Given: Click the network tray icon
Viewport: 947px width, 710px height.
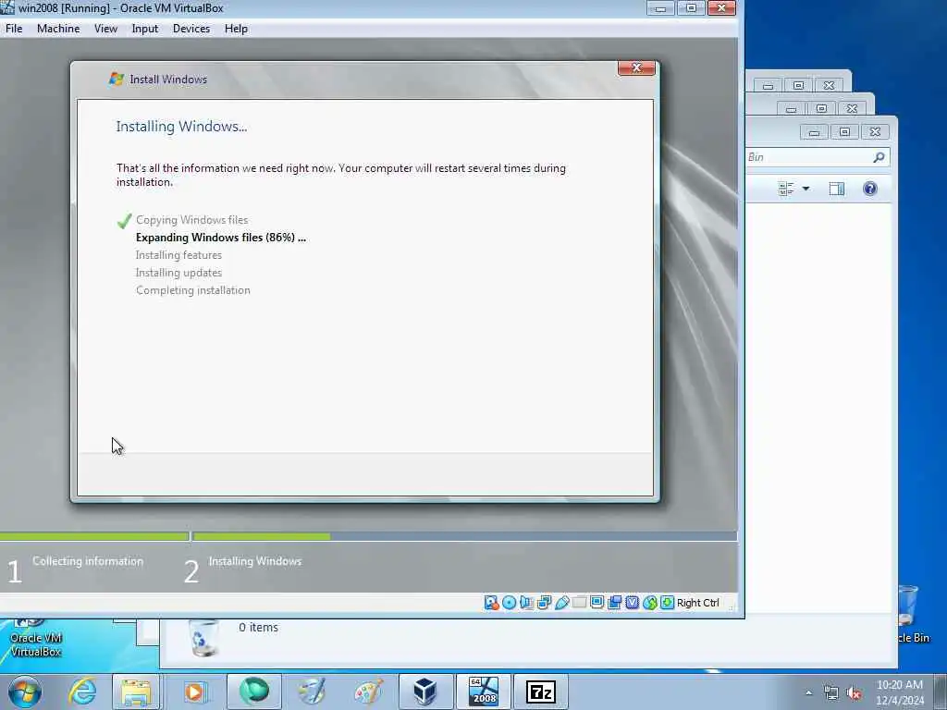Looking at the screenshot, I should coord(831,693).
